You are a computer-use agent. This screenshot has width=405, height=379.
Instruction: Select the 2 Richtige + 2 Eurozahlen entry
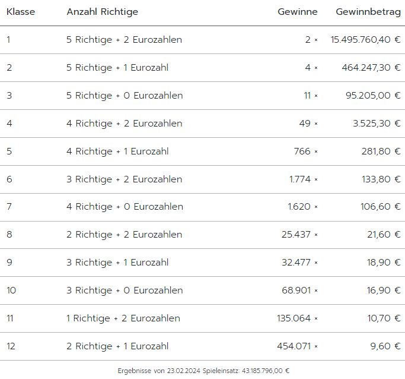coord(124,235)
